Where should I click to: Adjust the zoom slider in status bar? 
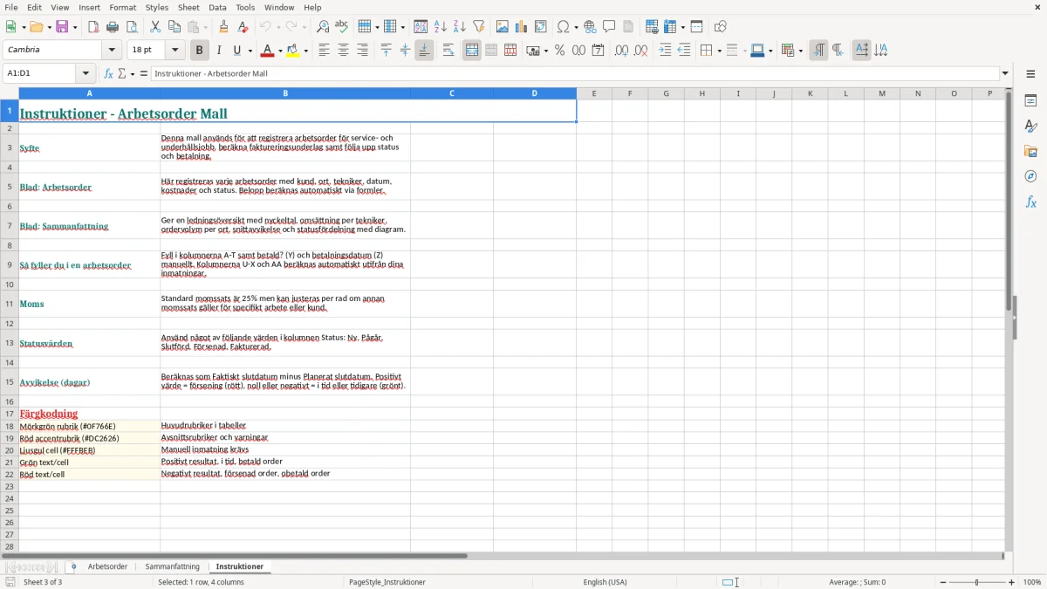click(x=977, y=582)
